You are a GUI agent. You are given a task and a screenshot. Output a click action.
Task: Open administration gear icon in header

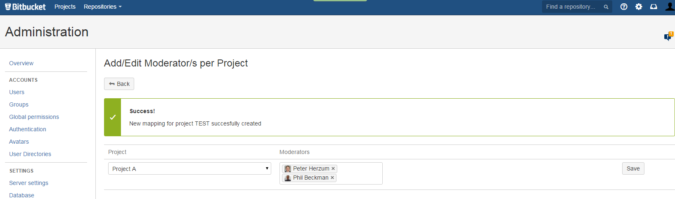[x=639, y=7]
